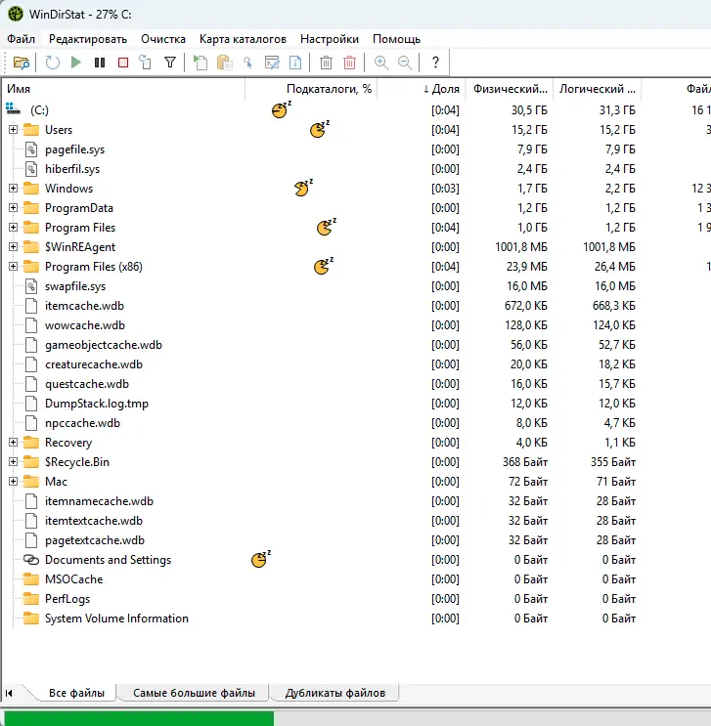The height and width of the screenshot is (726, 711).
Task: Expand the ProgramData folder
Action: 13,207
